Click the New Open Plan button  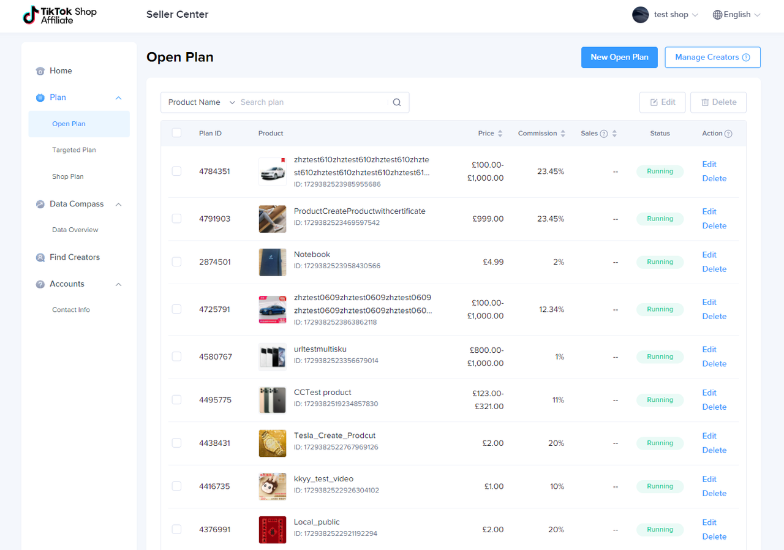click(619, 57)
